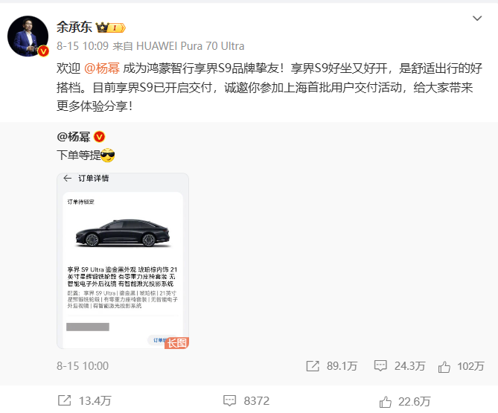
Task: Open the crown membership badge
Action: click(111, 28)
